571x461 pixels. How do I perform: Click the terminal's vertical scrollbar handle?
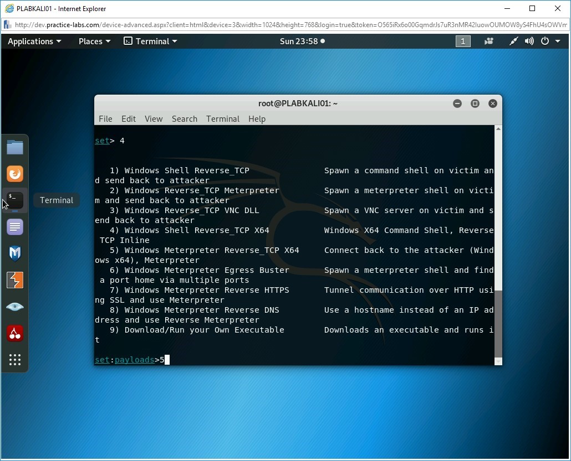[x=498, y=321]
